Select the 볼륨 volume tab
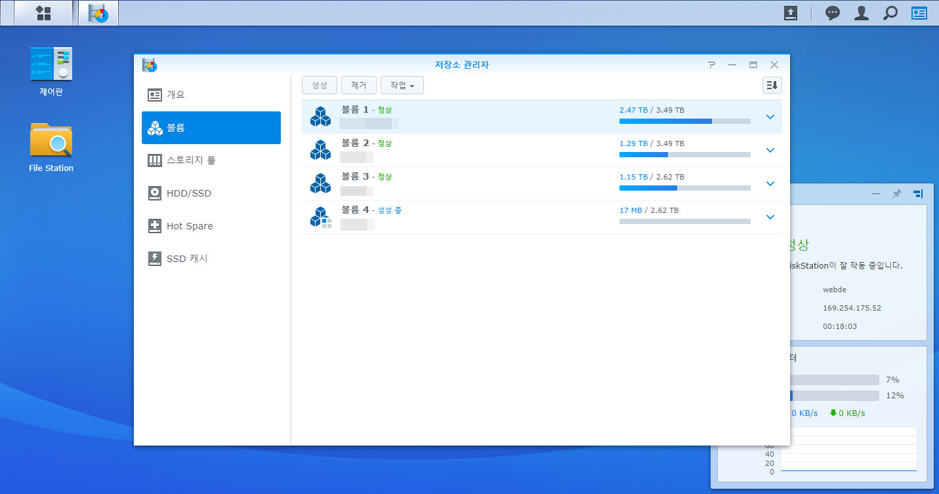This screenshot has width=939, height=494. point(211,128)
